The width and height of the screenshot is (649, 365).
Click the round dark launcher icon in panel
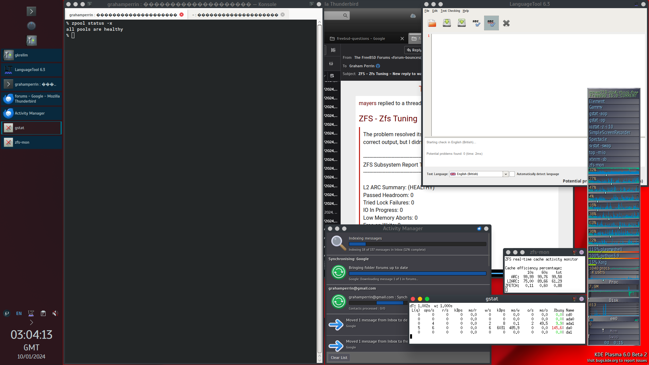pyautogui.click(x=31, y=26)
